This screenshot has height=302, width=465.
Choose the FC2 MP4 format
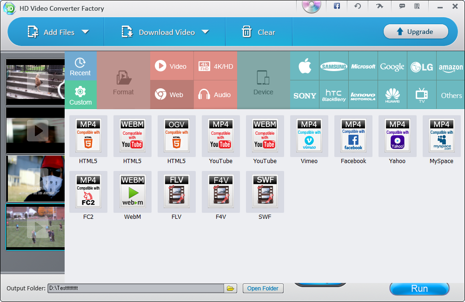click(x=88, y=192)
